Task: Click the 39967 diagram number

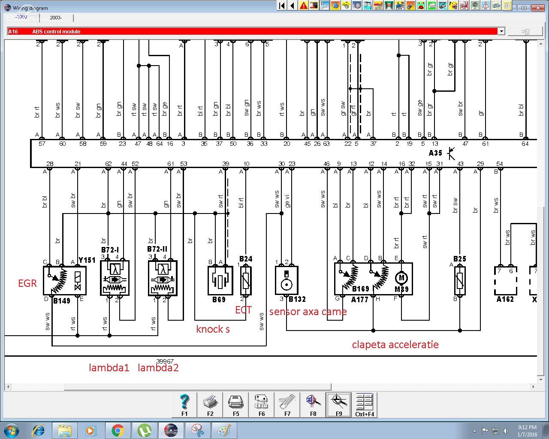Action: click(165, 362)
